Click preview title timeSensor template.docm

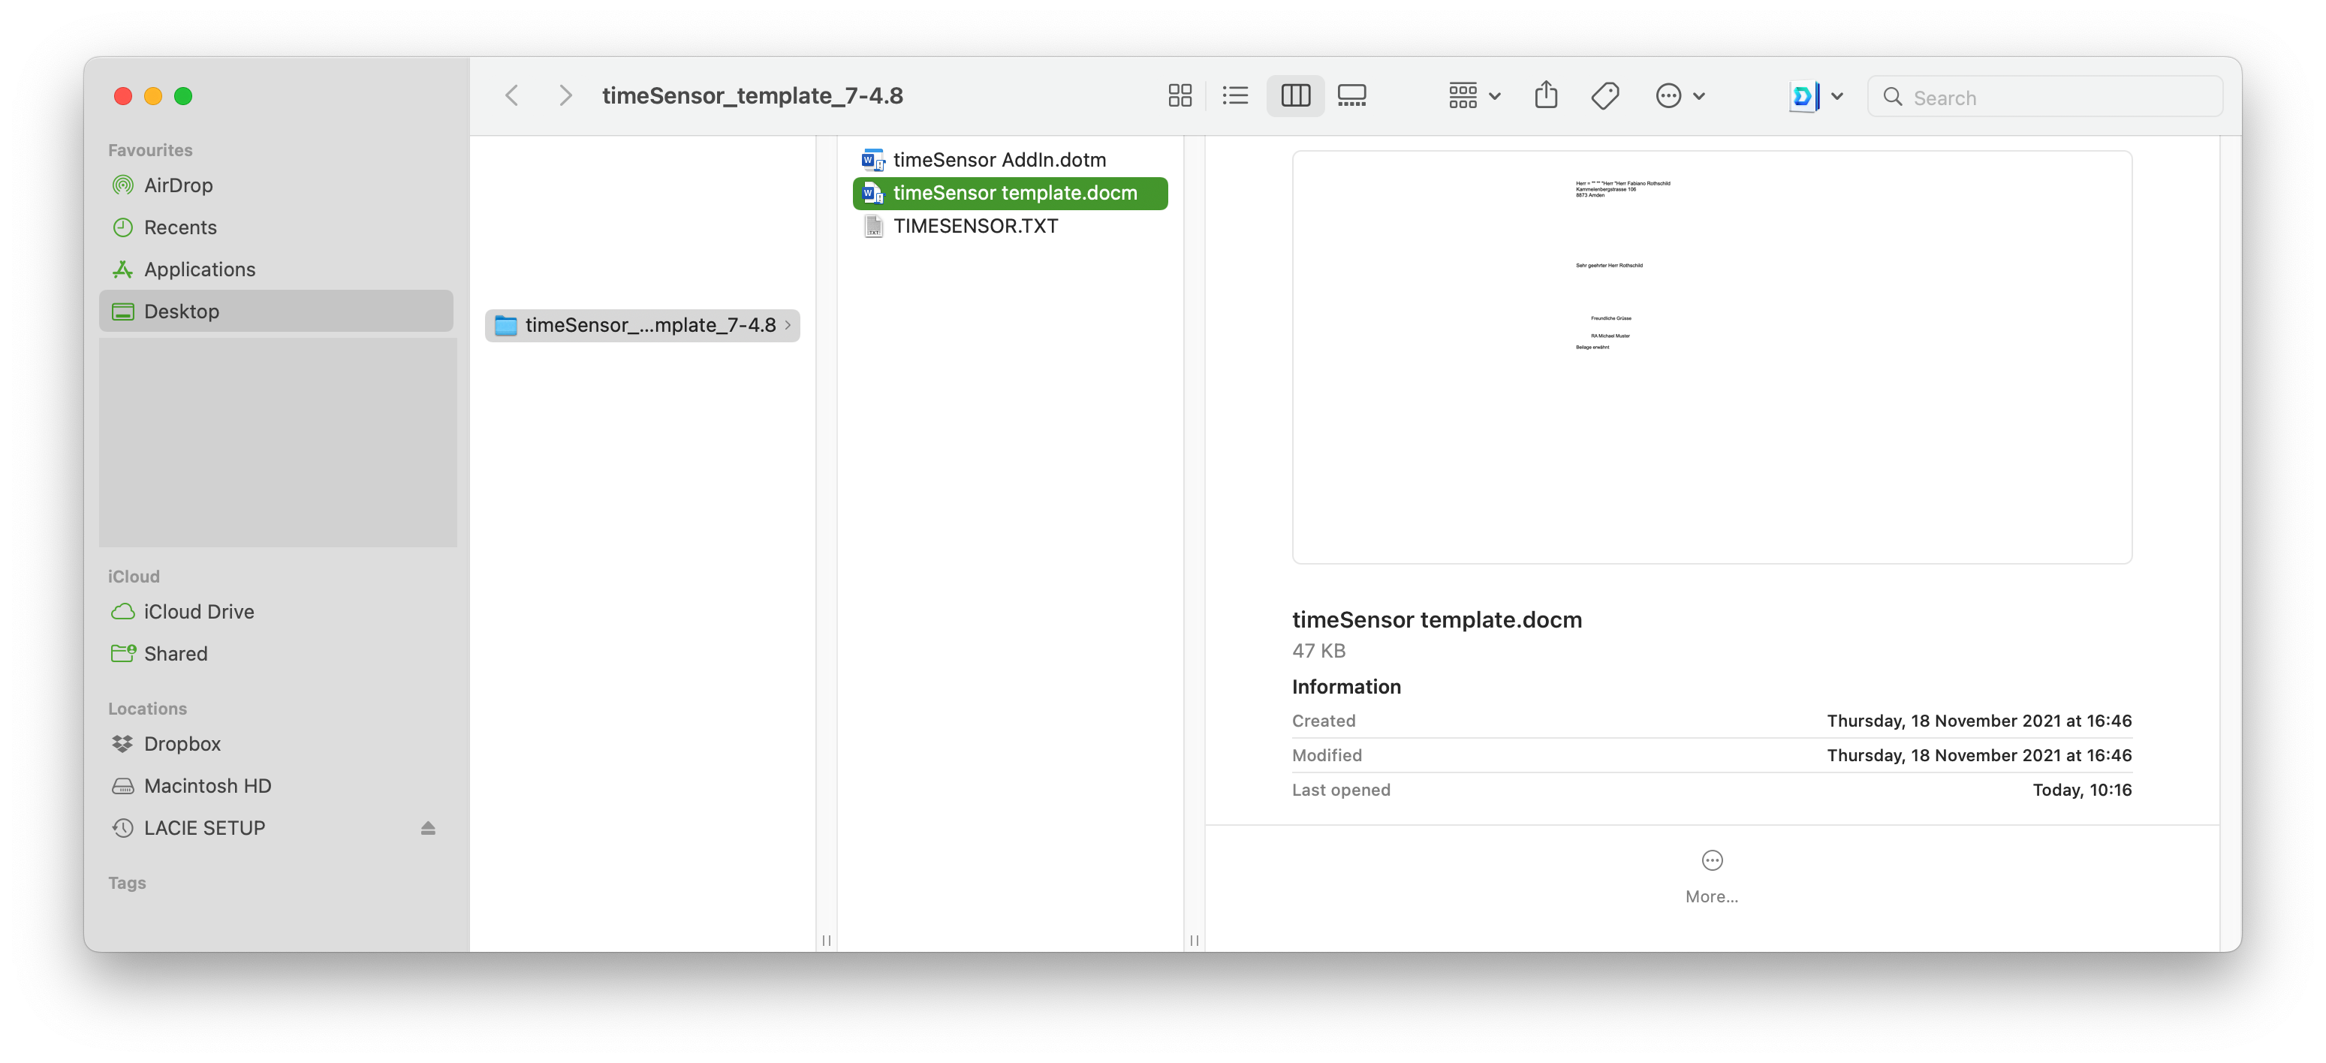[x=1436, y=619]
